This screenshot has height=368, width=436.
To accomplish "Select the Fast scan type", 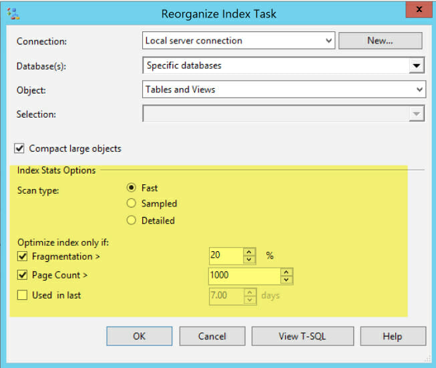I will (x=132, y=188).
